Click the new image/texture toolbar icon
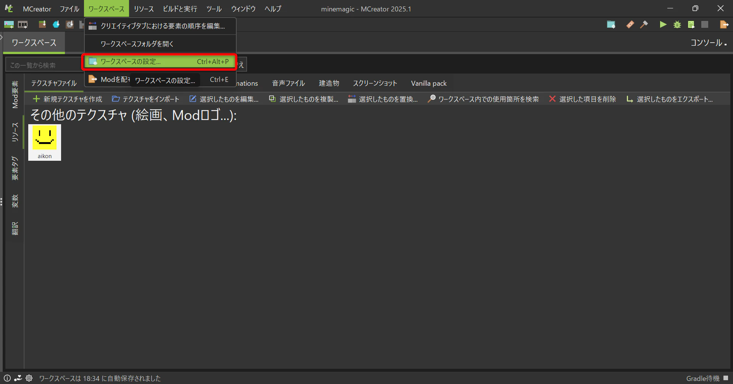Screen dimensions: 733x384 (9, 25)
